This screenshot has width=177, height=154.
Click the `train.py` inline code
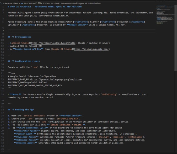tap(104, 137)
